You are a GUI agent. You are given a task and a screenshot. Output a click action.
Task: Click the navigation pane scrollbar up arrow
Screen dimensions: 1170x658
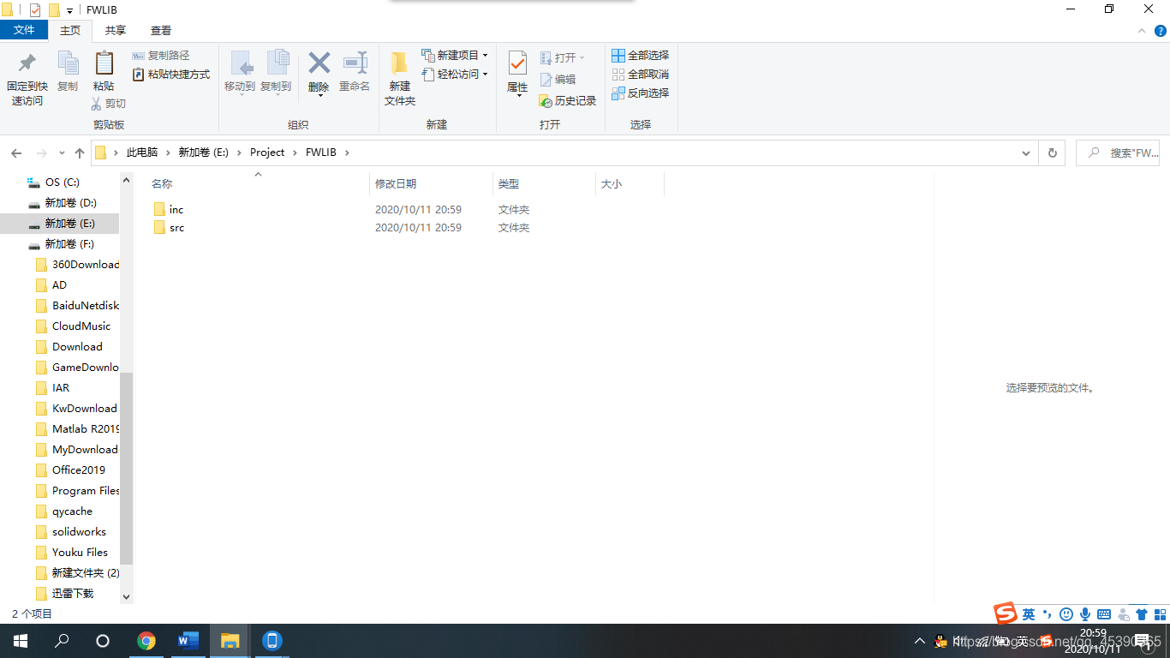[x=127, y=180]
